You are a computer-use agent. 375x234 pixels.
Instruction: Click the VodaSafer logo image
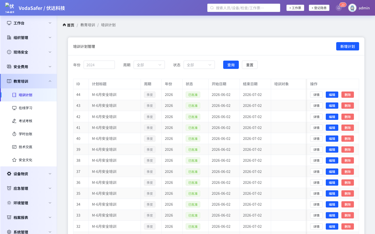click(x=10, y=8)
